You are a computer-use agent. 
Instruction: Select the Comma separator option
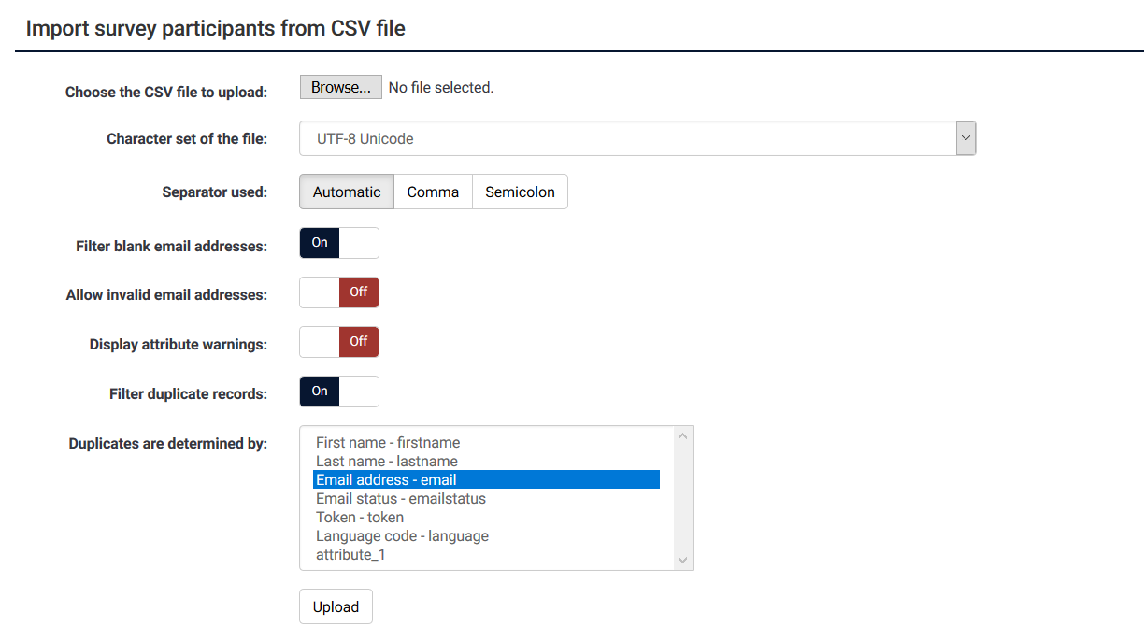coord(433,192)
